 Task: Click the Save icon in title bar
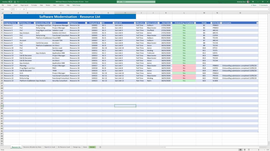pos(15,2)
